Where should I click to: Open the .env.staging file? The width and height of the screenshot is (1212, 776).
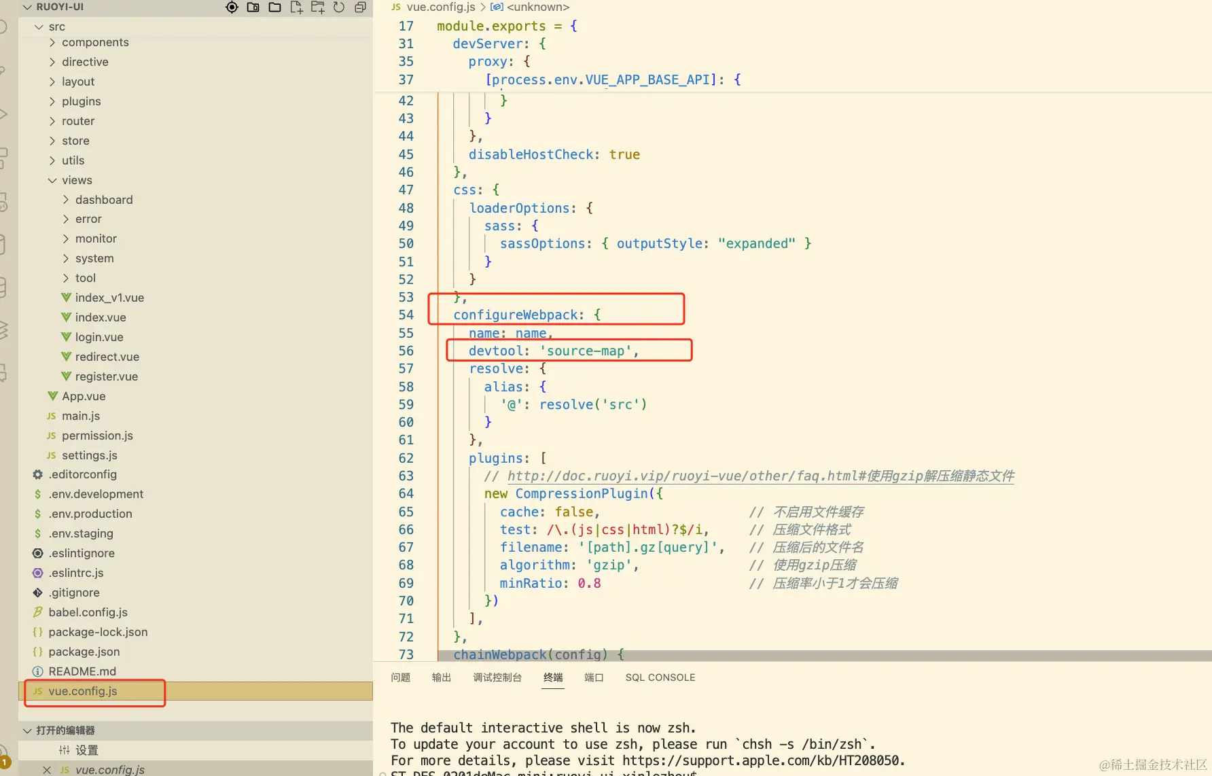coord(81,533)
